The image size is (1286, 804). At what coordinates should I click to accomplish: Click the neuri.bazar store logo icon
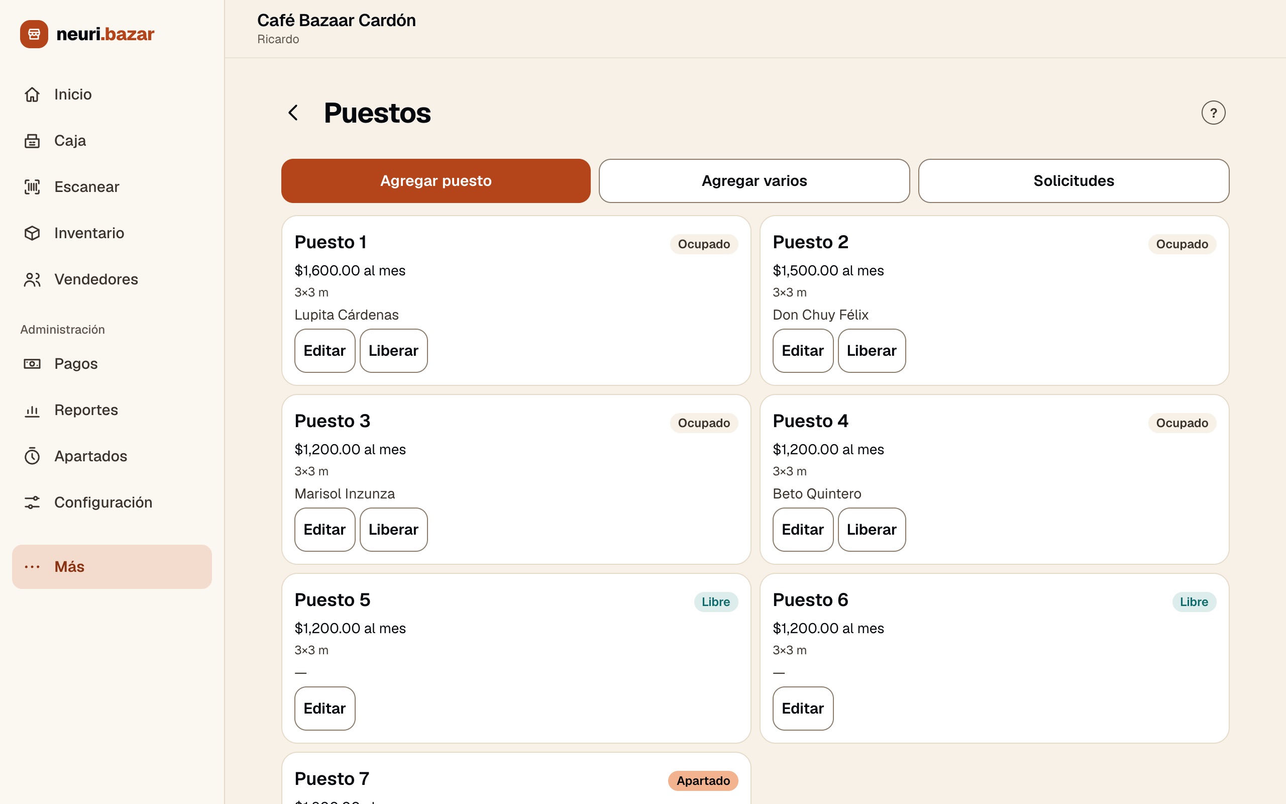click(34, 34)
